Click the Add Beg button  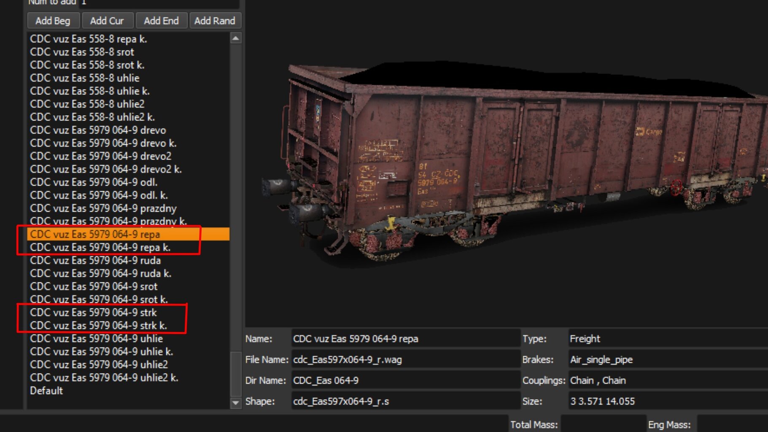click(53, 21)
